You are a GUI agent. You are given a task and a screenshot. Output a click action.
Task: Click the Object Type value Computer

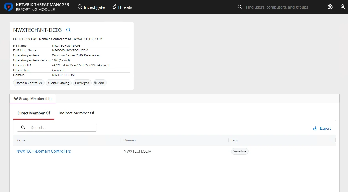click(x=59, y=70)
